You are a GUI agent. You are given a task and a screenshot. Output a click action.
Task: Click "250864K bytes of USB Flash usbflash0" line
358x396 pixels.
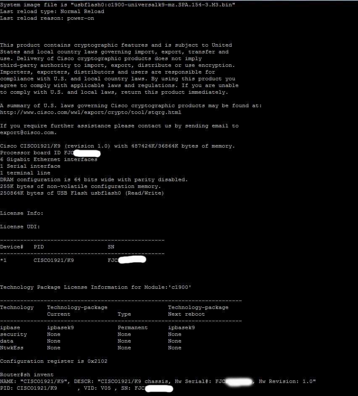[x=82, y=193]
